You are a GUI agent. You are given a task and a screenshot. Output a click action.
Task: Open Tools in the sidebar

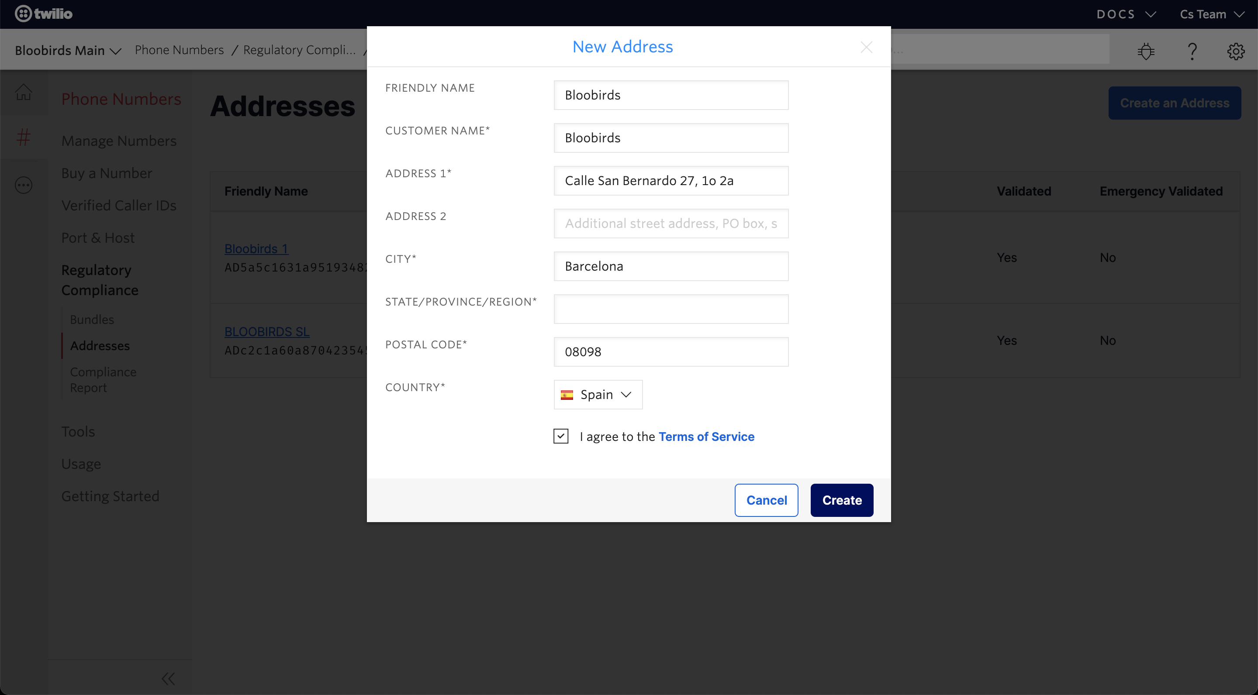click(x=78, y=431)
